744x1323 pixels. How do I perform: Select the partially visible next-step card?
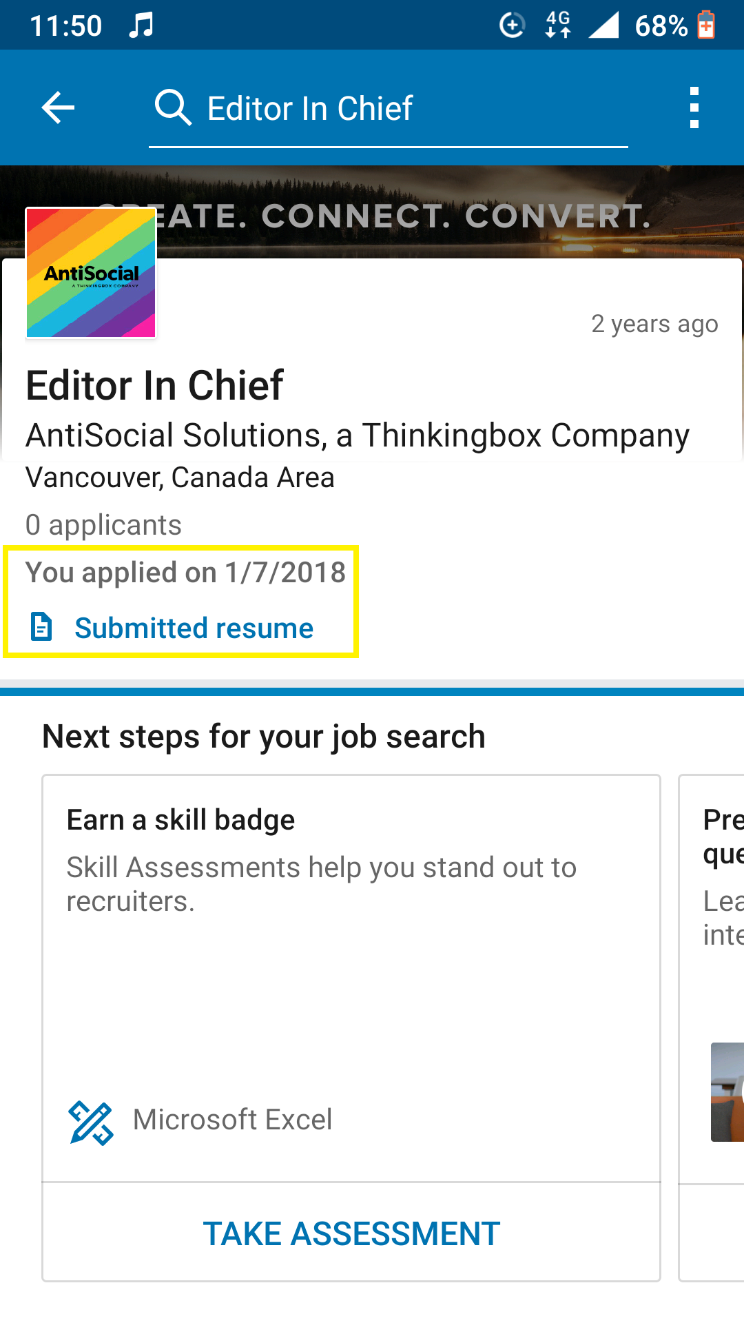pos(712,1028)
